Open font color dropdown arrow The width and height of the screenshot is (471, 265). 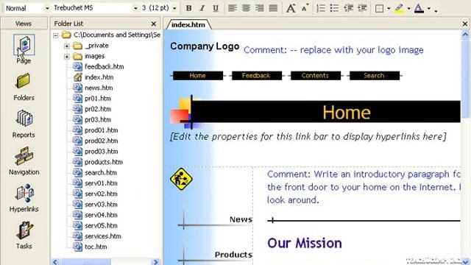(428, 8)
